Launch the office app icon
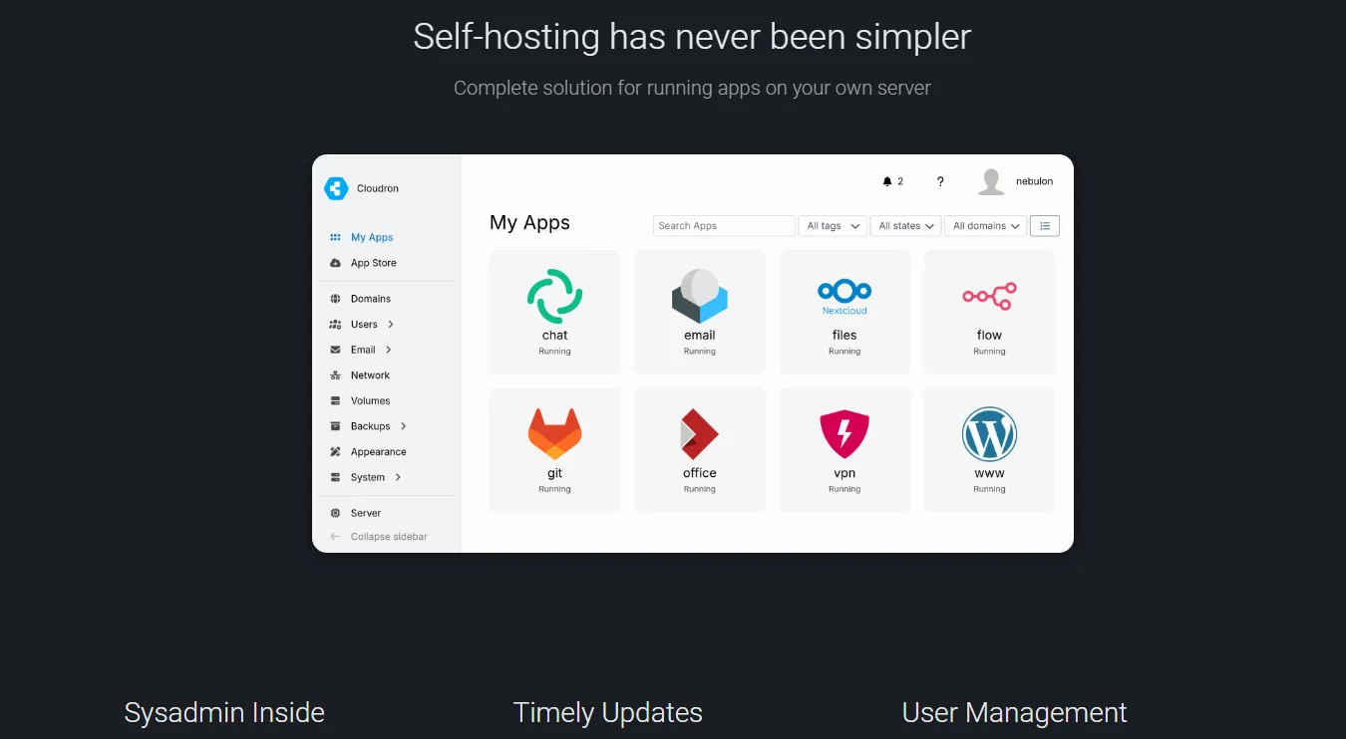The width and height of the screenshot is (1346, 739). click(x=699, y=434)
